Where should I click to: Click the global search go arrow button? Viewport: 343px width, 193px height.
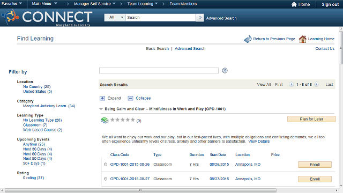pyautogui.click(x=200, y=18)
